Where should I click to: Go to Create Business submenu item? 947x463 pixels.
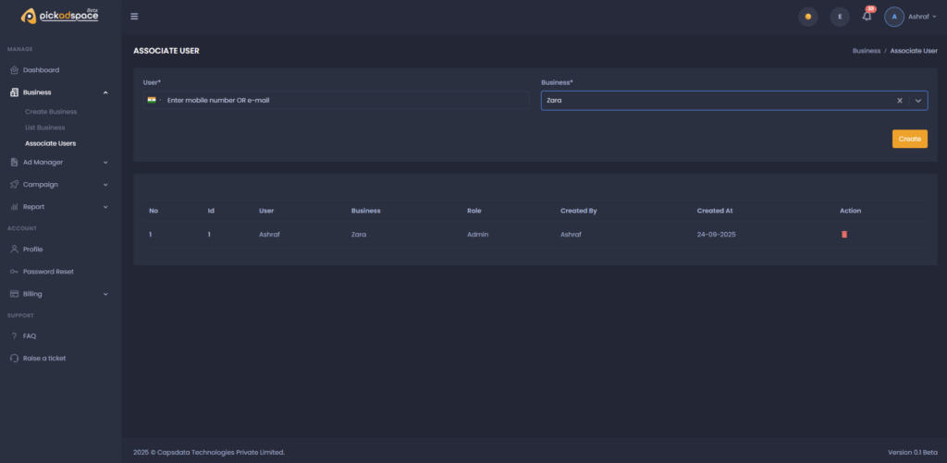pos(51,112)
